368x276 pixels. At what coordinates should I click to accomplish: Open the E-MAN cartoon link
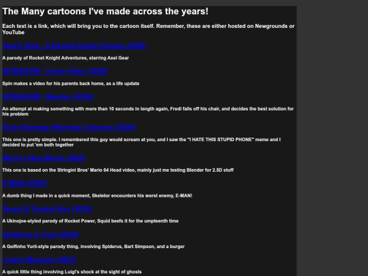point(25,183)
